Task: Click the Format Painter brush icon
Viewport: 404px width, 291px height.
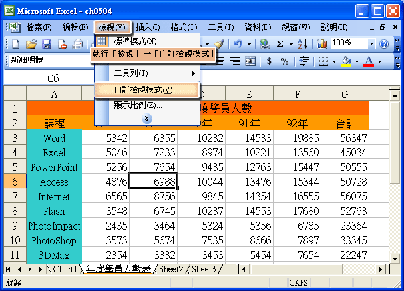Action: [219, 43]
